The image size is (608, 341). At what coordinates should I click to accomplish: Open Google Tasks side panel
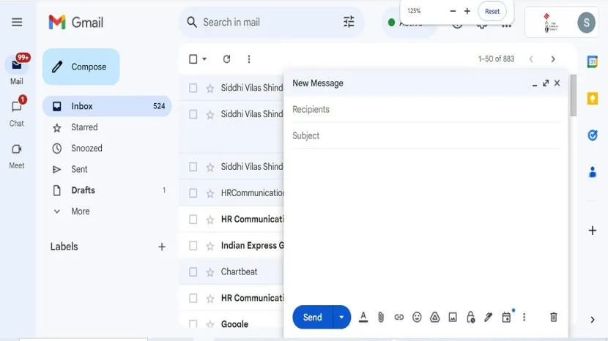(593, 135)
